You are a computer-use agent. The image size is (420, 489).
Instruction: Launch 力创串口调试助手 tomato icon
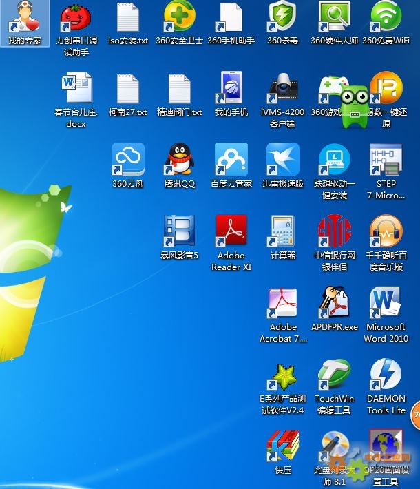(x=76, y=18)
